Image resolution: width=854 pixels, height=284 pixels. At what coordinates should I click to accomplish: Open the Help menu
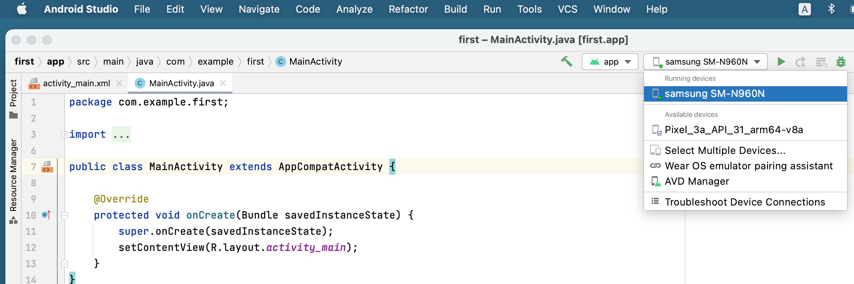657,9
